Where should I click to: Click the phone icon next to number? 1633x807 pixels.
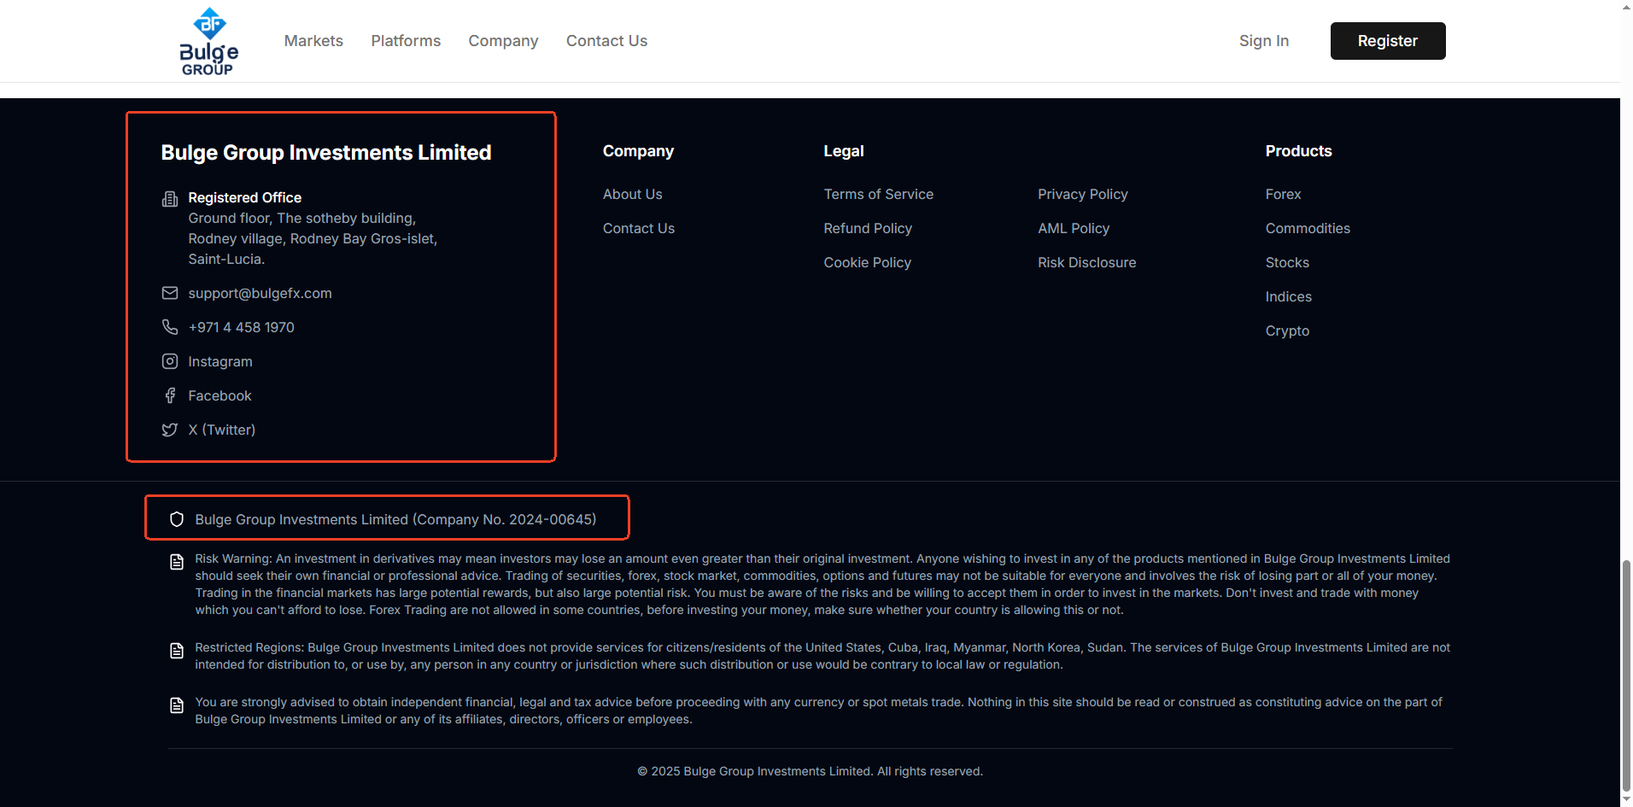pos(170,327)
